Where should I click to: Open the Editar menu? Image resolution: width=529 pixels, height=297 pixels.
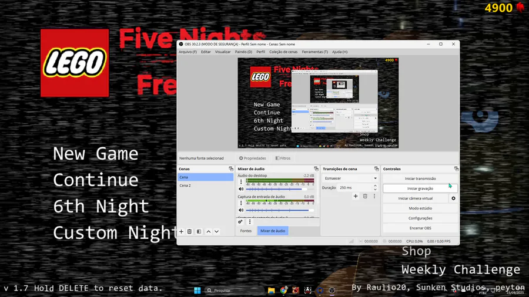click(x=206, y=52)
